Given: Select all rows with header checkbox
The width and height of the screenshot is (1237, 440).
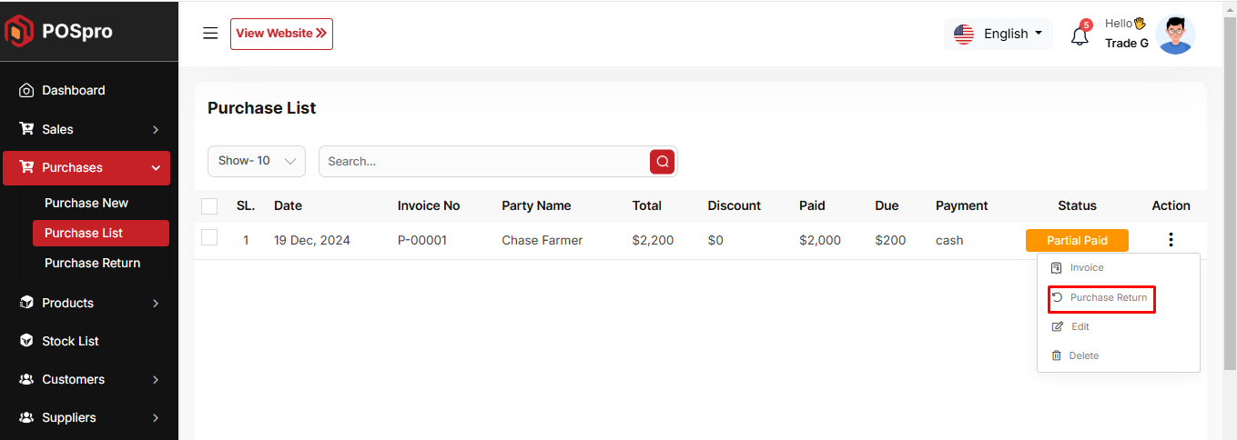Looking at the screenshot, I should 209,206.
